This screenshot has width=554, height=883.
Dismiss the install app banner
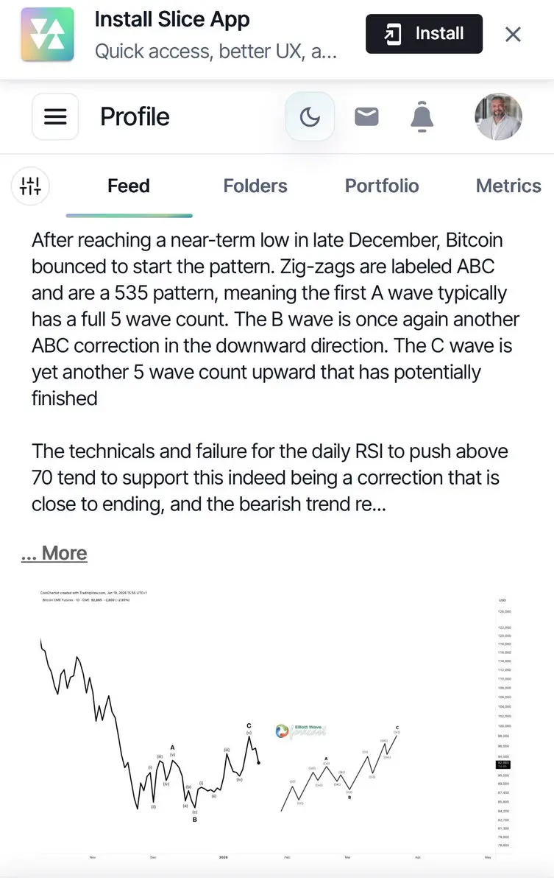(x=513, y=35)
